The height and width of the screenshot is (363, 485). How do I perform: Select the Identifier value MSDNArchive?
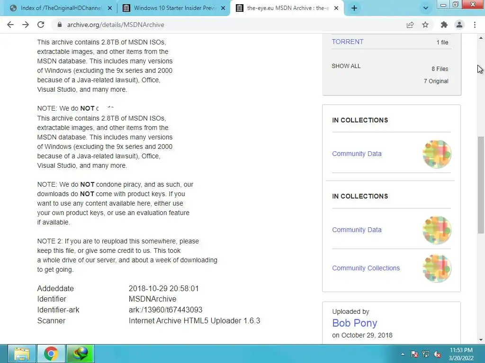[153, 299]
